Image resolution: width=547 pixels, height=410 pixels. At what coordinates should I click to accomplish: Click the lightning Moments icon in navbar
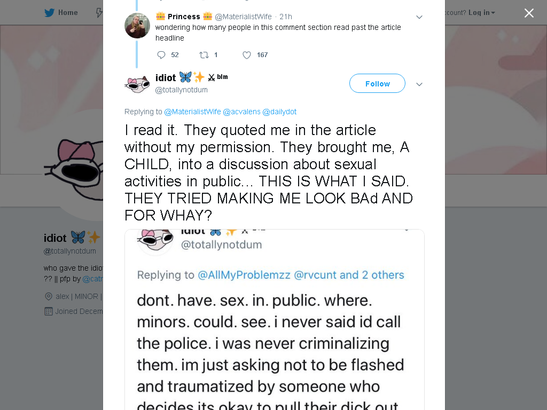point(99,12)
